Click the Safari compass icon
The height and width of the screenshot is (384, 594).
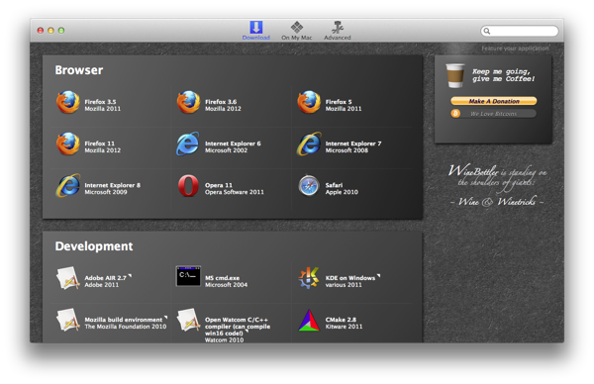pos(309,185)
